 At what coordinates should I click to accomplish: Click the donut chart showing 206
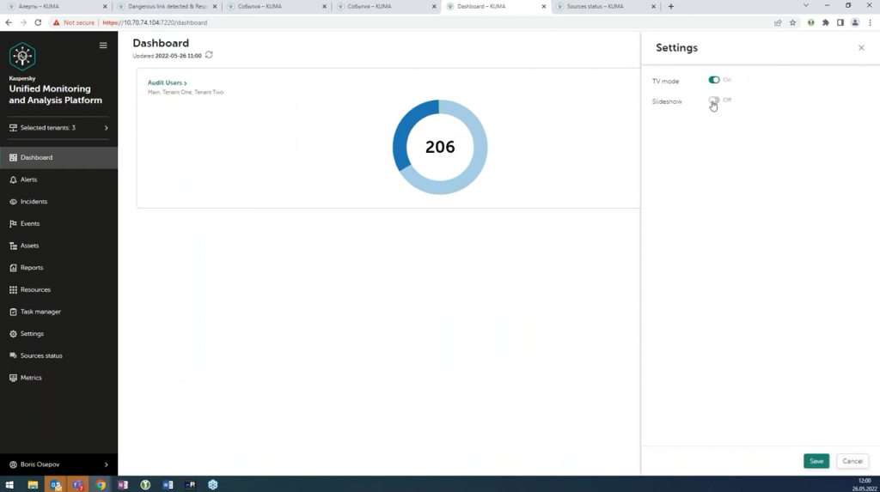point(440,147)
